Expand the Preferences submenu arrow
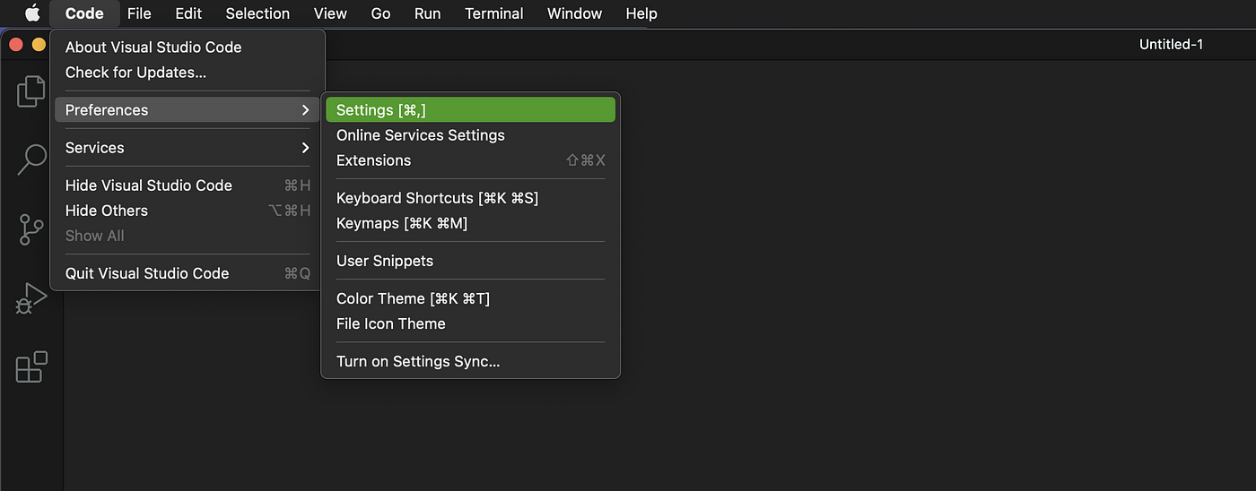1256x491 pixels. click(x=305, y=110)
